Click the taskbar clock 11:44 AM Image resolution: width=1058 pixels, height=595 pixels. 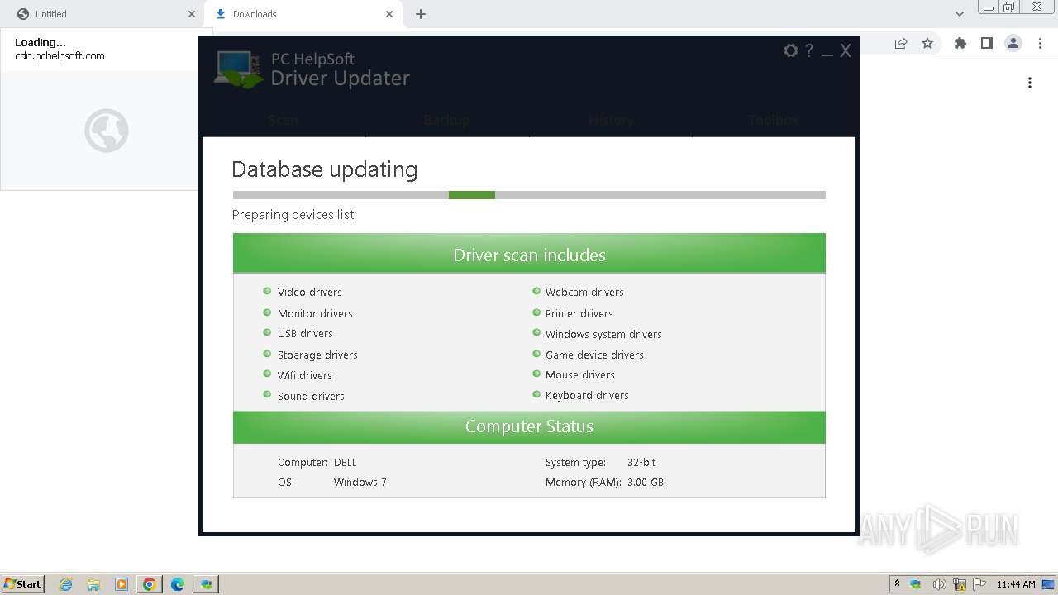[x=1016, y=584]
